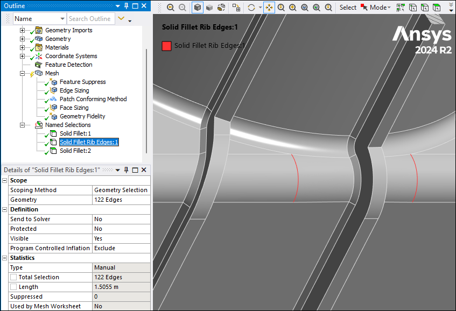The width and height of the screenshot is (456, 311).
Task: Activate the Pan view tool
Action: [269, 8]
